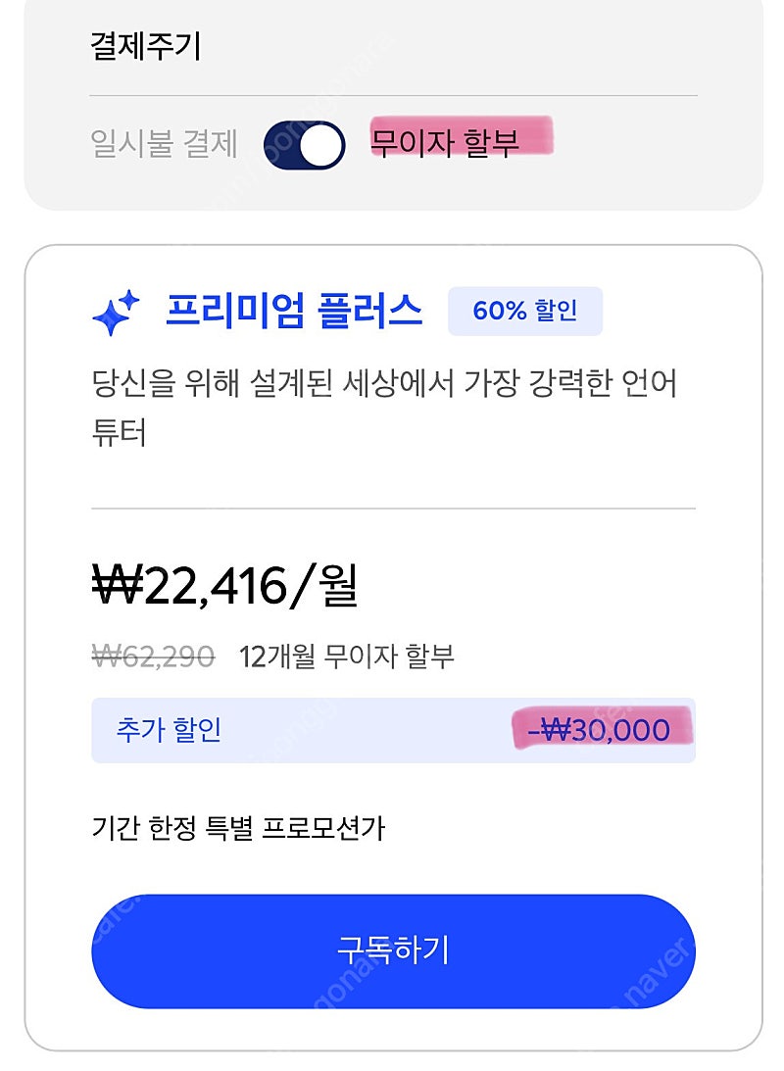Click the white knob on the toggle

click(x=321, y=145)
